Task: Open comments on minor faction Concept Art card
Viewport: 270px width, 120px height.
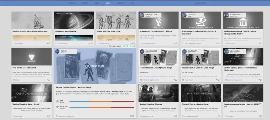Action: 261,116
